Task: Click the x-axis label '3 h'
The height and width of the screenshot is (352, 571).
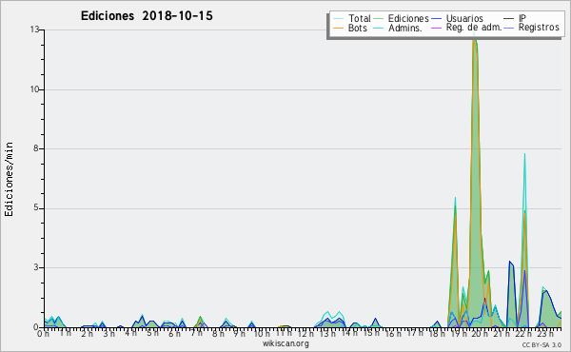Action: [x=108, y=334]
